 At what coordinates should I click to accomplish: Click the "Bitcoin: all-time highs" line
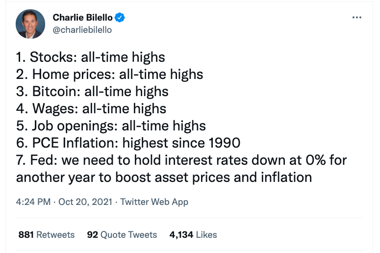click(92, 91)
